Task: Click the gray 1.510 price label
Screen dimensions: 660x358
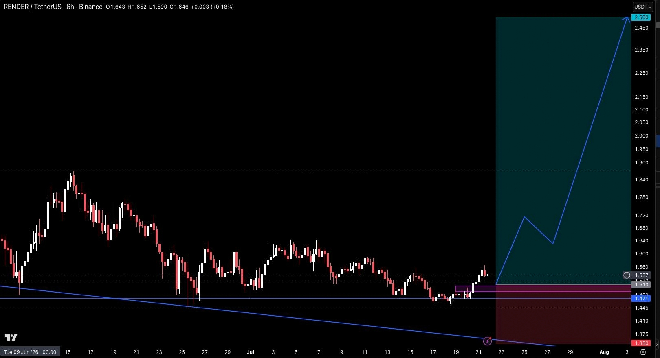Action: pyautogui.click(x=642, y=285)
